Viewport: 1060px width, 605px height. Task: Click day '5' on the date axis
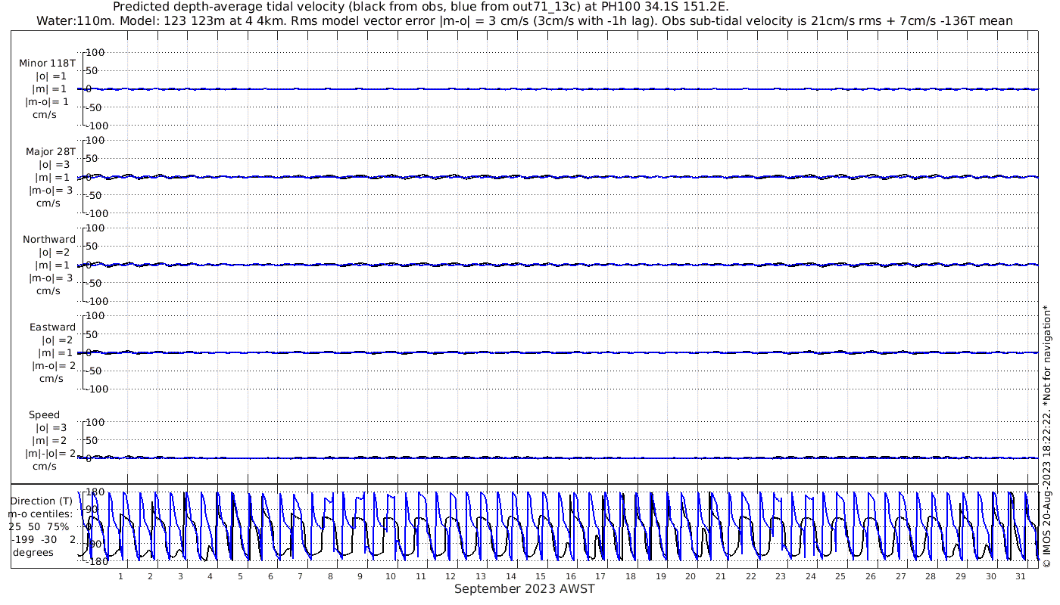tap(240, 576)
